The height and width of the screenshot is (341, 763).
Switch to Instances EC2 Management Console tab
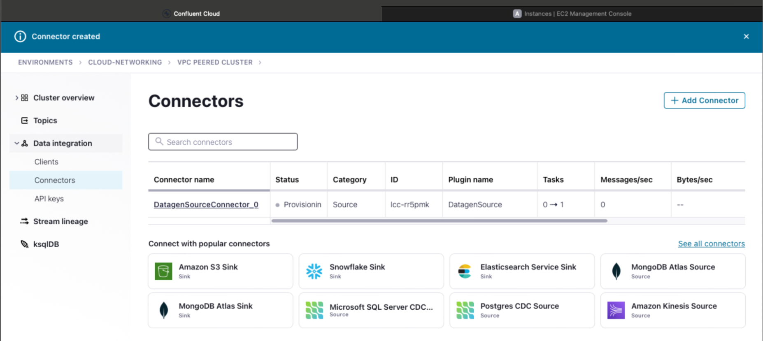[572, 14]
